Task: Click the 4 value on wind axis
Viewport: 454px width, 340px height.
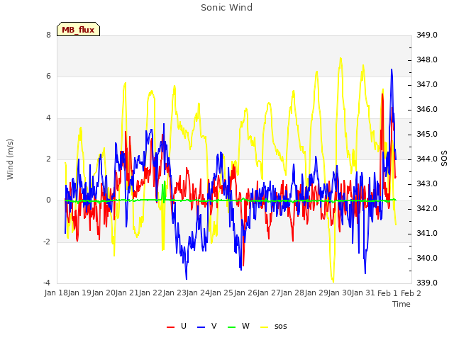Action: click(x=48, y=118)
